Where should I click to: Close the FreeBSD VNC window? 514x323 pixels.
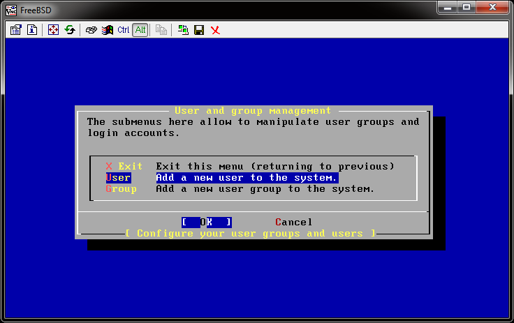pos(492,7)
